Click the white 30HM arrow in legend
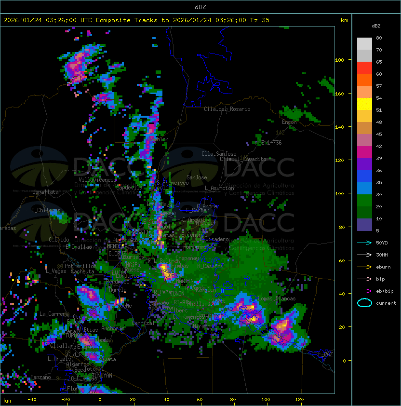 (x=364, y=255)
